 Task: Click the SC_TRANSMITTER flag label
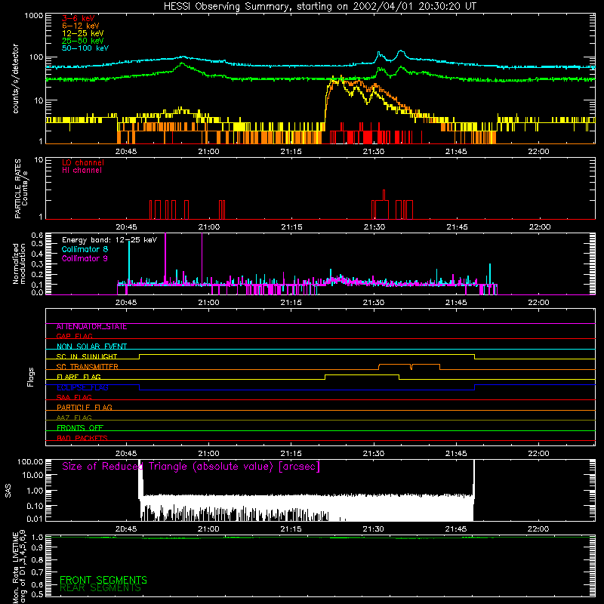coord(88,367)
